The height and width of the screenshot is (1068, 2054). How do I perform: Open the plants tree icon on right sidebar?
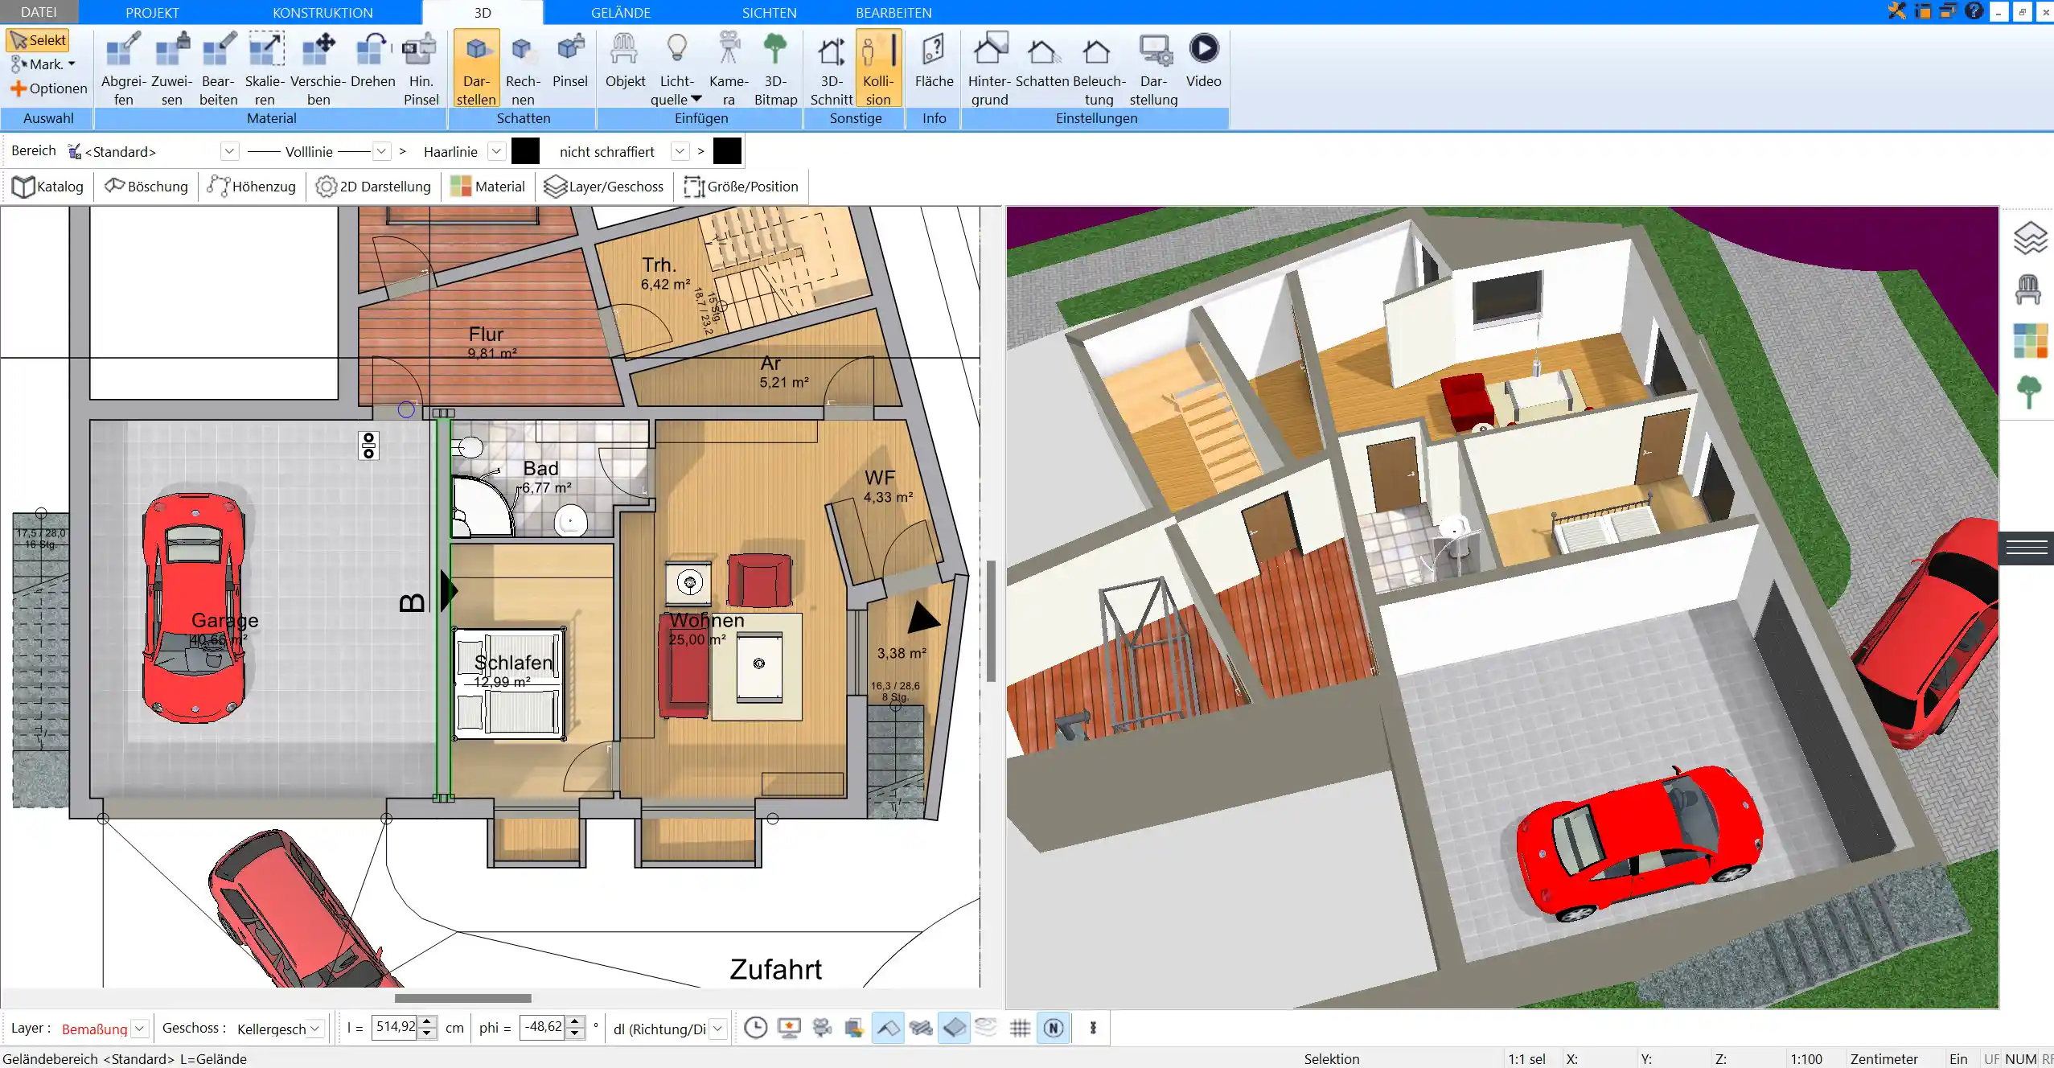point(2029,392)
